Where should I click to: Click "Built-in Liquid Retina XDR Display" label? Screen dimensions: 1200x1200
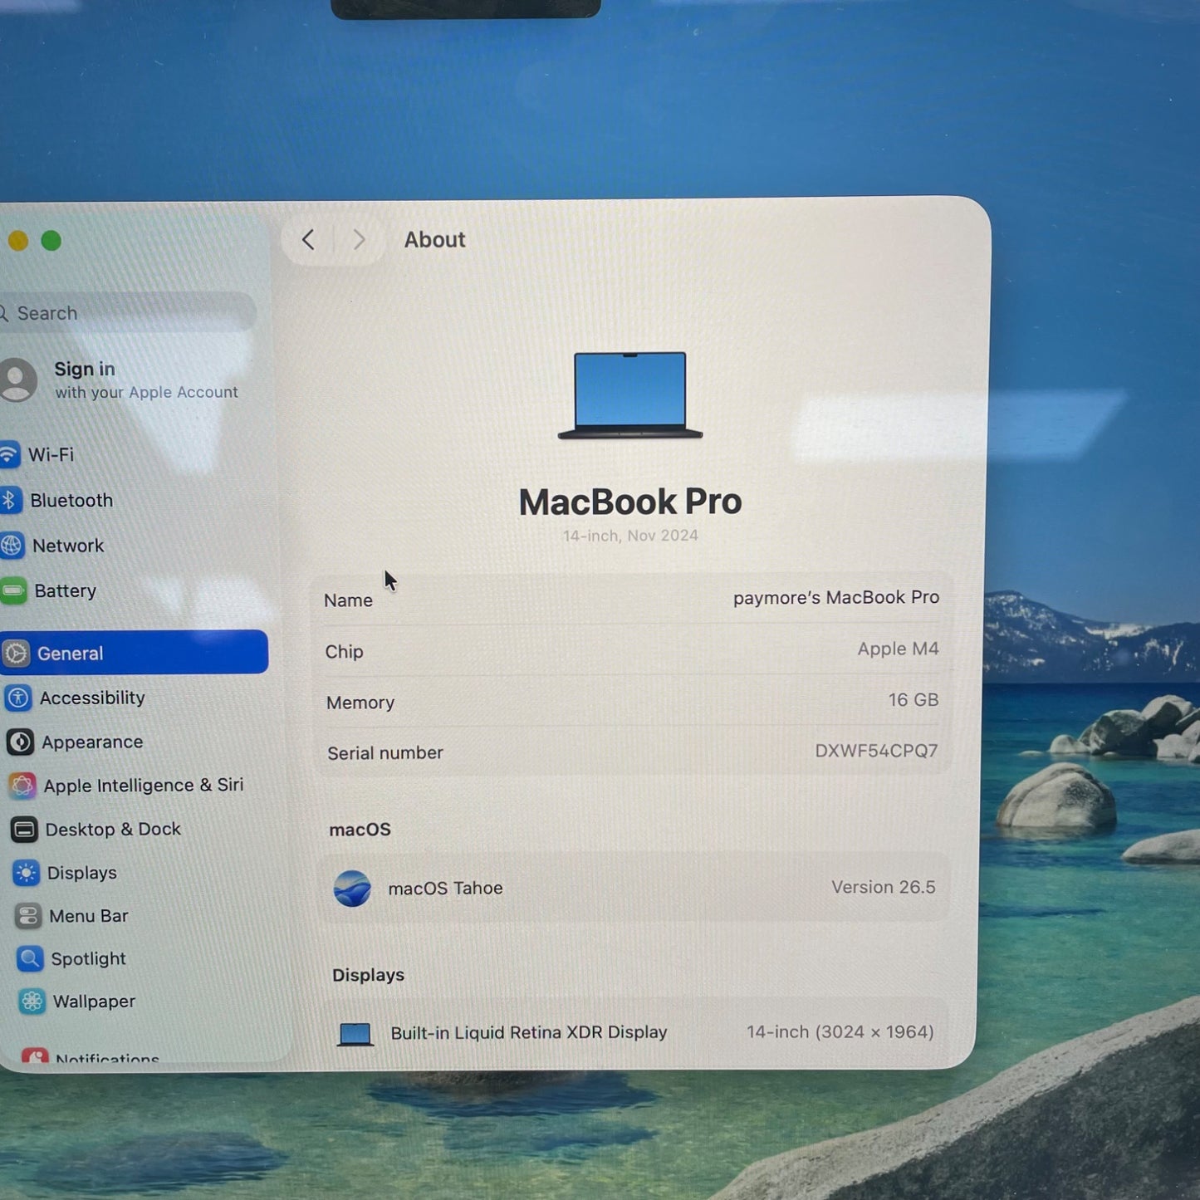pyautogui.click(x=529, y=1032)
